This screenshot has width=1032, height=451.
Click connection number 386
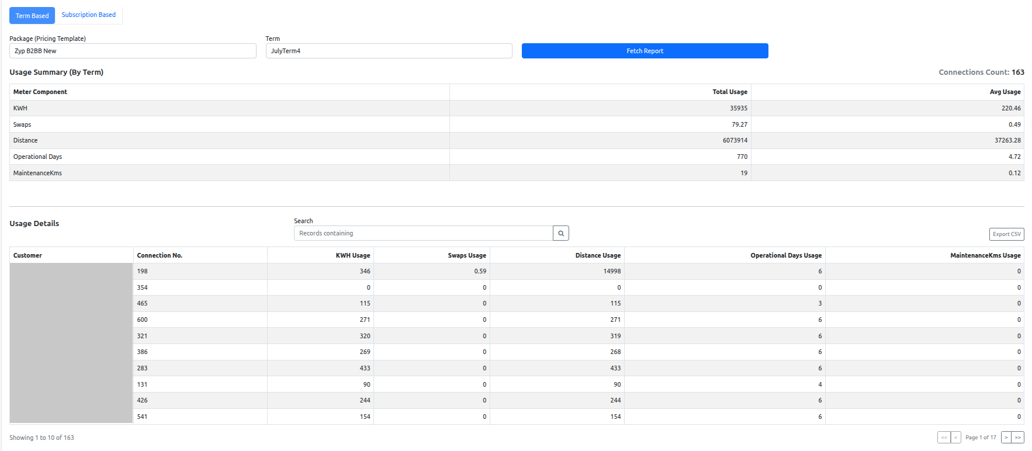[x=143, y=352]
